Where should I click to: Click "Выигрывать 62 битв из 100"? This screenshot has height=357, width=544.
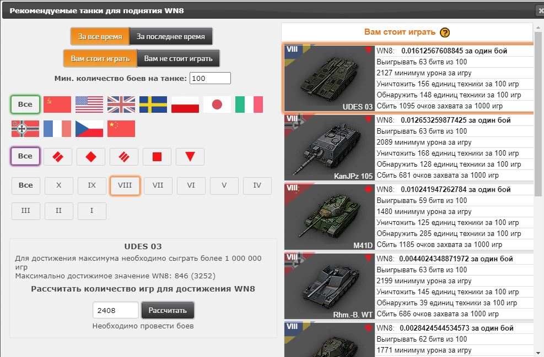422,339
